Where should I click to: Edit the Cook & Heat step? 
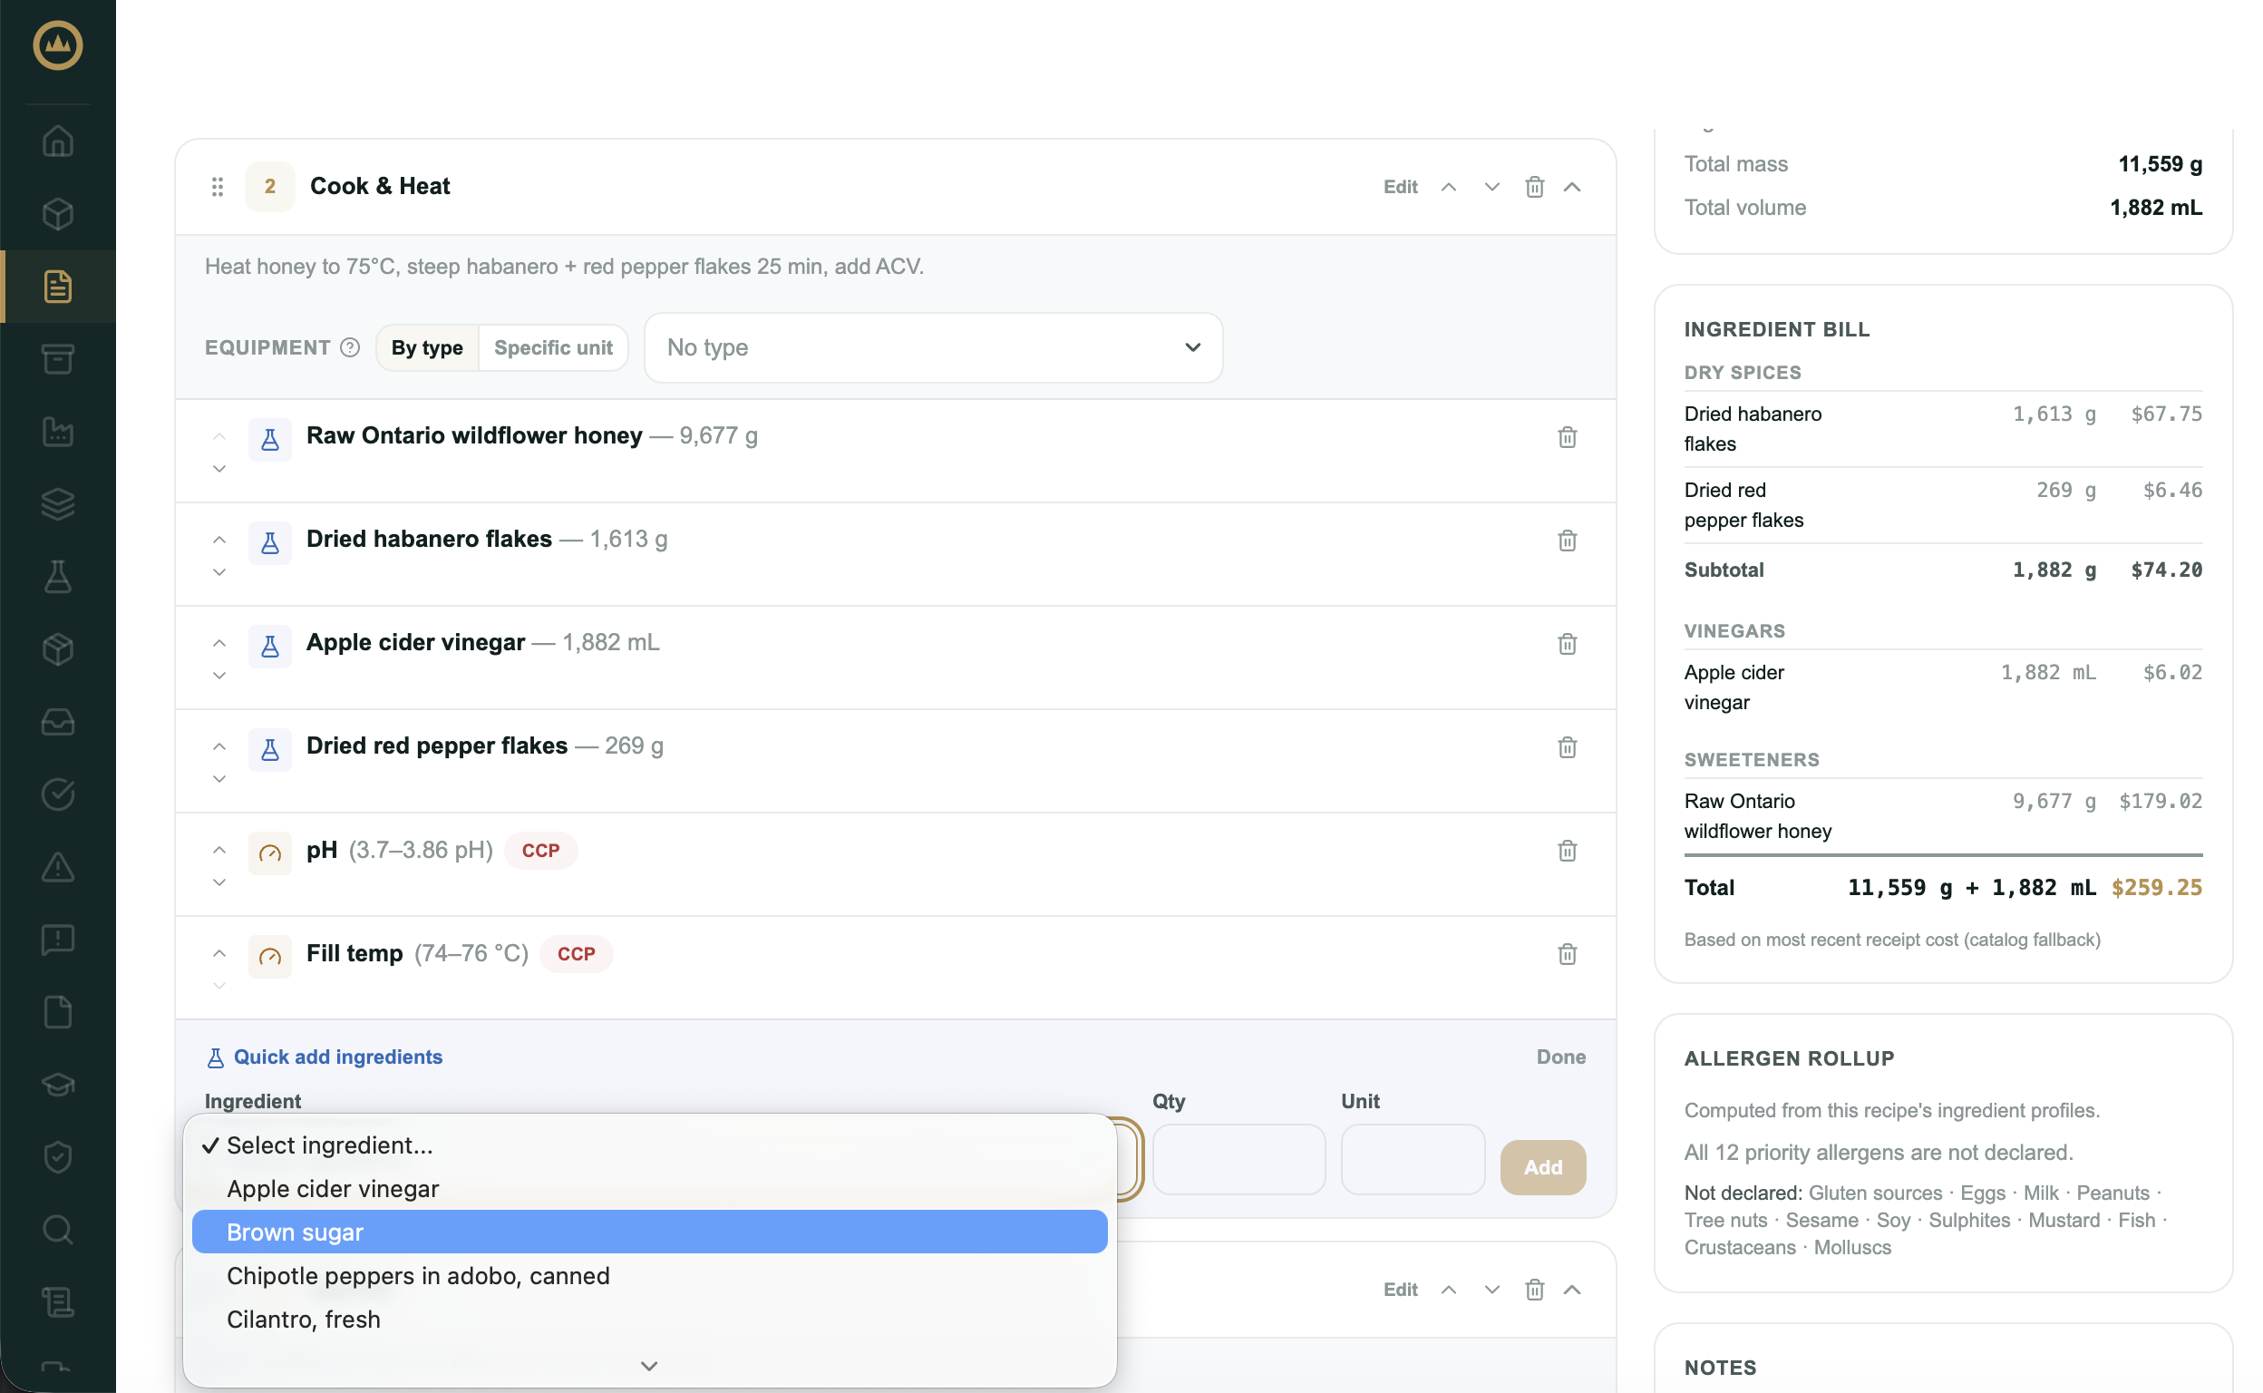[x=1400, y=187]
